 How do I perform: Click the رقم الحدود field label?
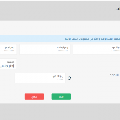pyautogui.click(x=116, y=48)
